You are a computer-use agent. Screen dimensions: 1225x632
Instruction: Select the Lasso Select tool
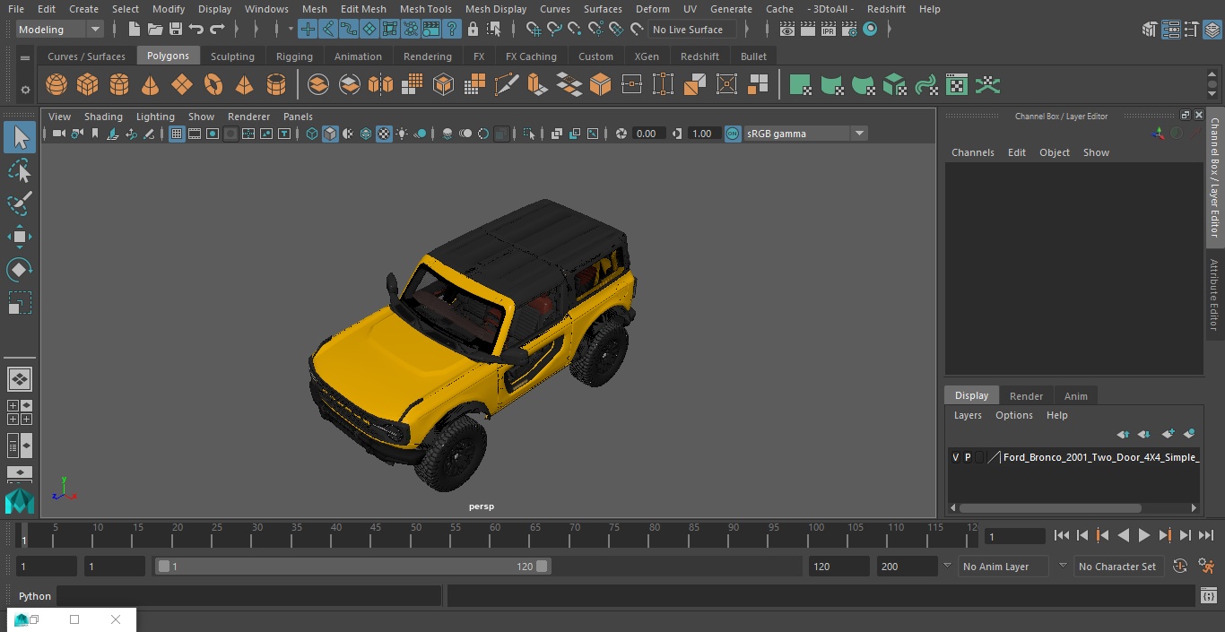[x=20, y=170]
